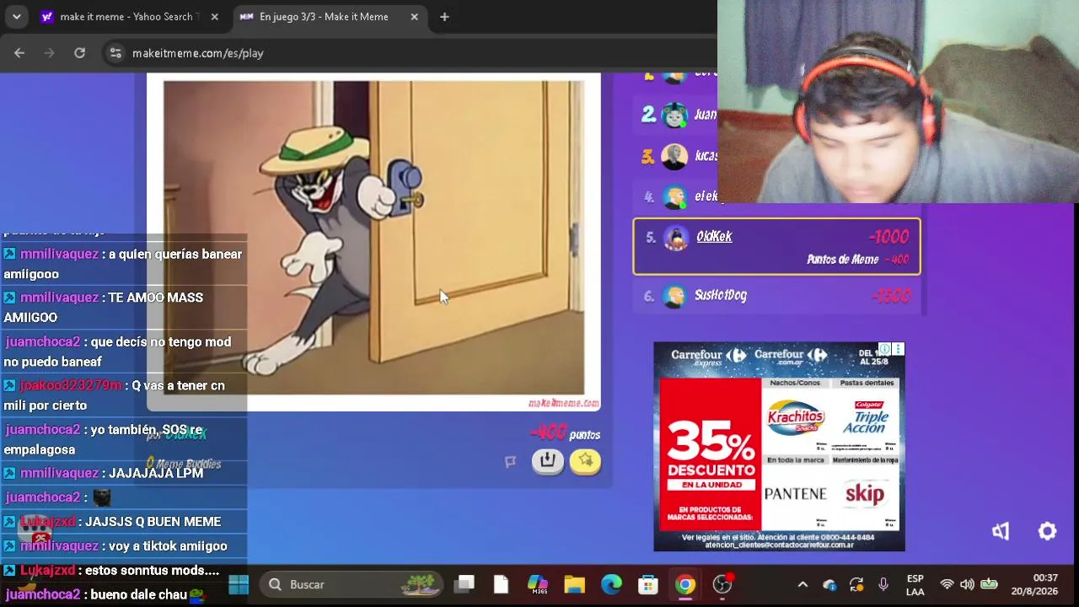
Task: Check the battery status tray icon
Action: tap(989, 584)
